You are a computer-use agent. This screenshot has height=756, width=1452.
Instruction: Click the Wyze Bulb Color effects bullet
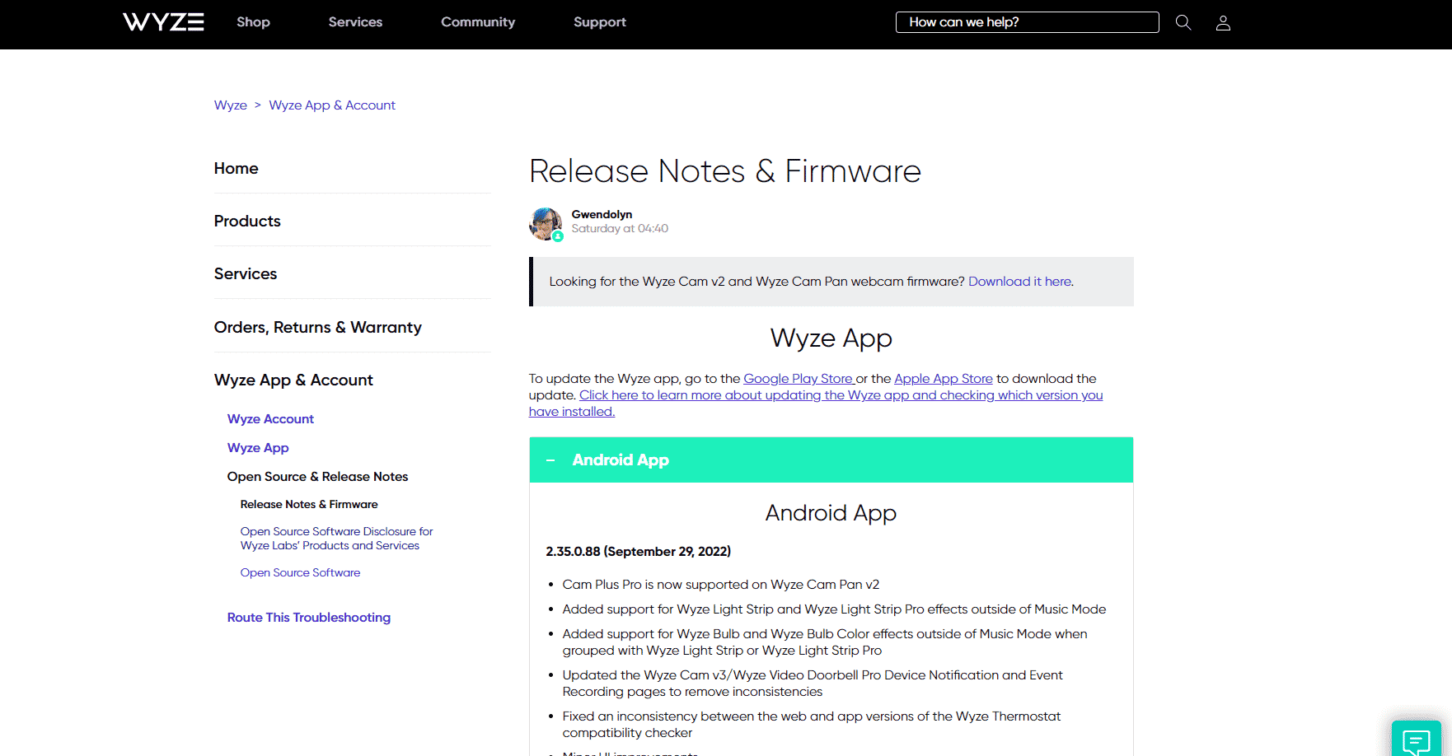825,642
